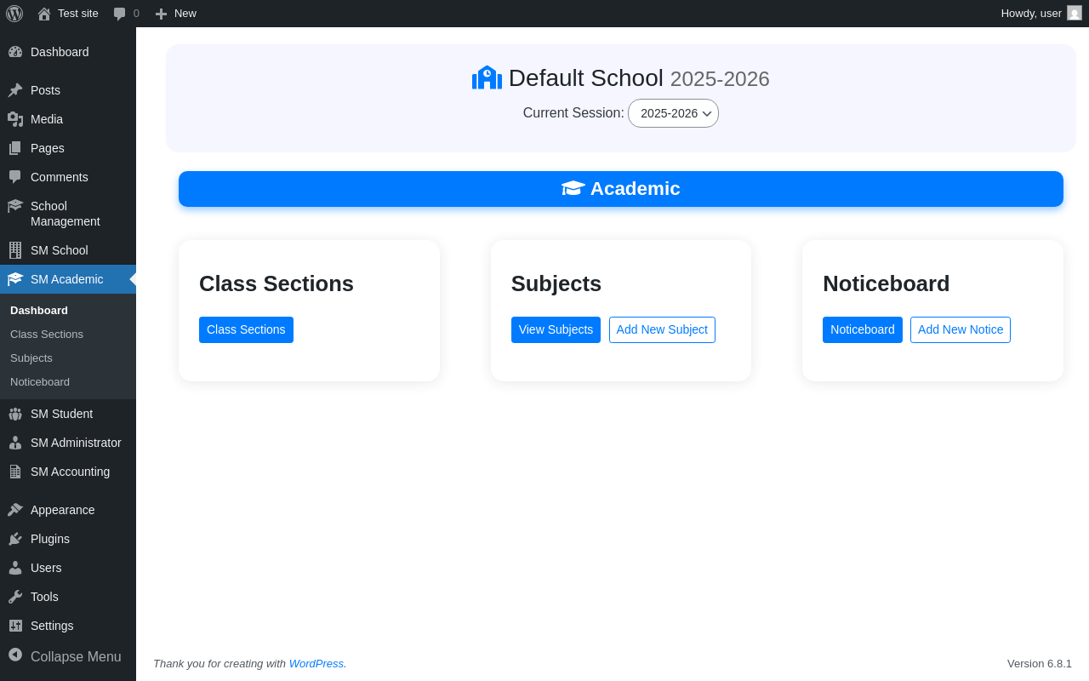Viewport: 1089px width, 681px height.
Task: Click the Posts pushpin icon
Action: pyautogui.click(x=15, y=90)
